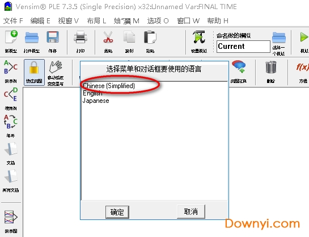Select English in the language list

92,93
